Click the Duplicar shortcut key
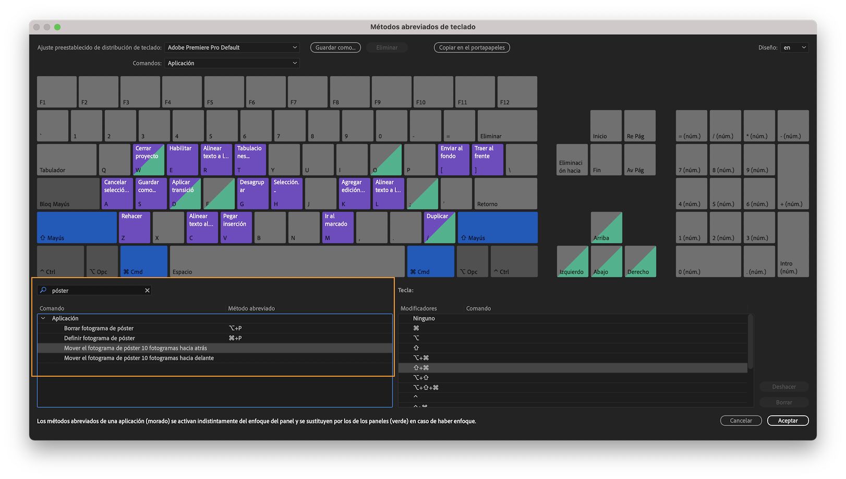Image resolution: width=846 pixels, height=479 pixels. [x=439, y=227]
